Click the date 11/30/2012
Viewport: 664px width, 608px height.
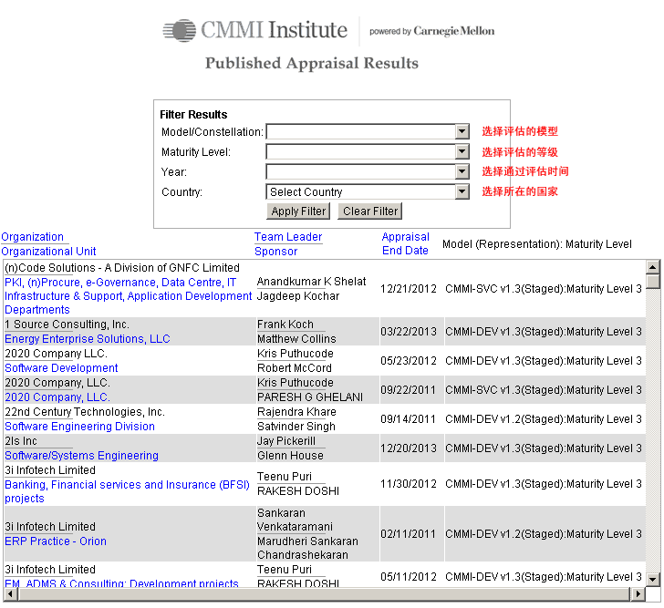tap(409, 484)
